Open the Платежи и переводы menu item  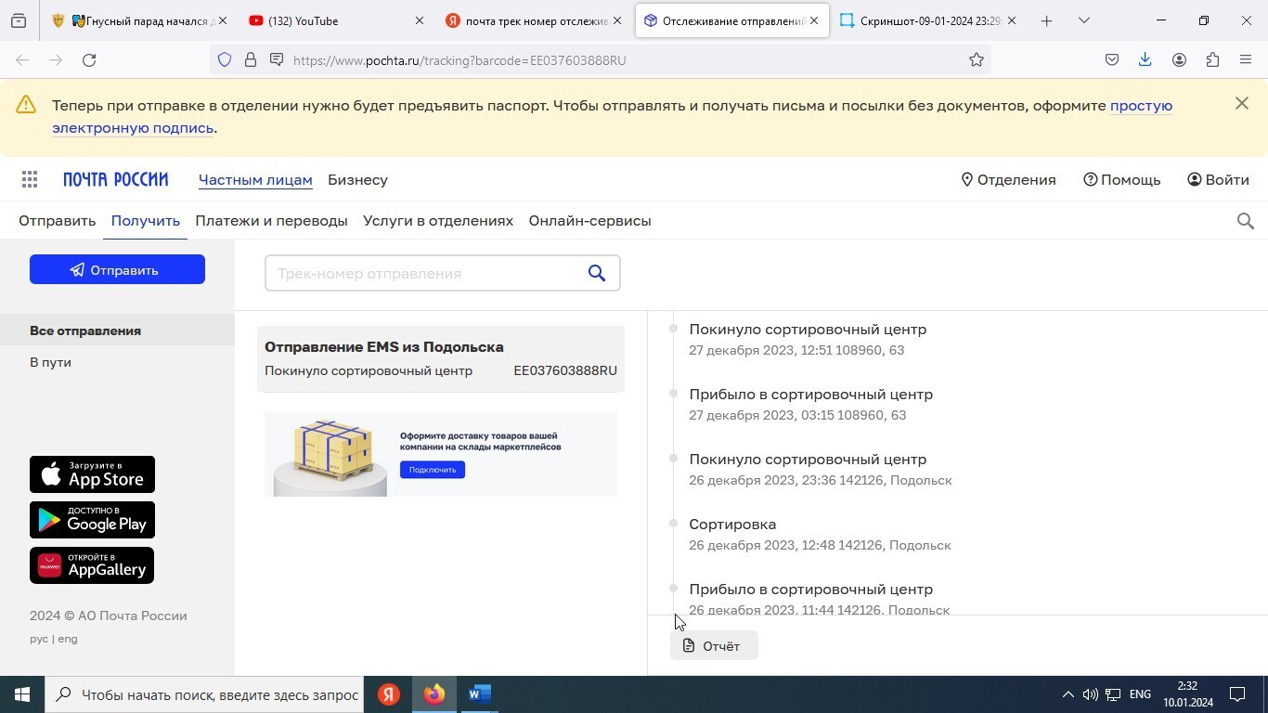(271, 221)
